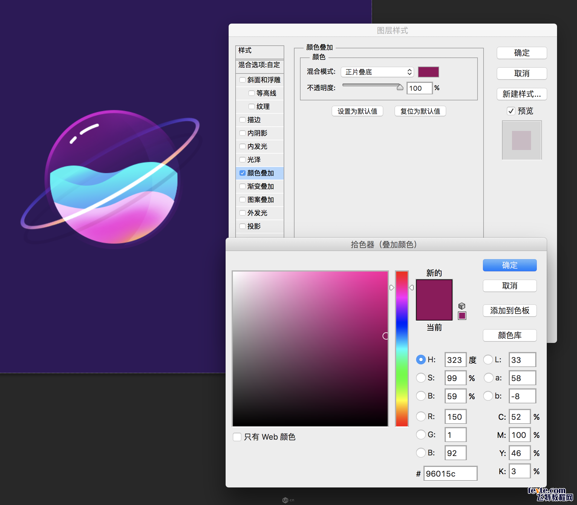Click the out-of-gamut warning cube icon

[462, 306]
